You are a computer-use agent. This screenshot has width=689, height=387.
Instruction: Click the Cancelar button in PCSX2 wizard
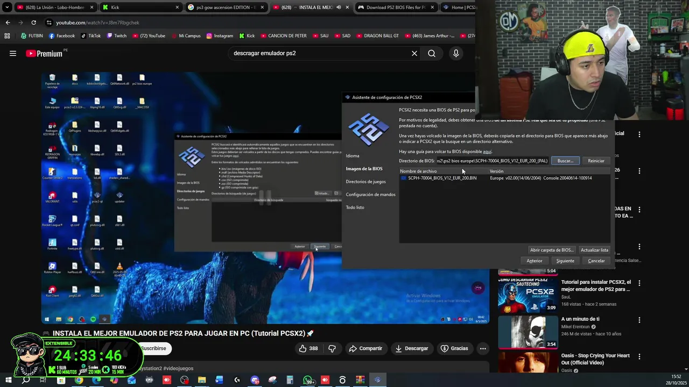(596, 261)
